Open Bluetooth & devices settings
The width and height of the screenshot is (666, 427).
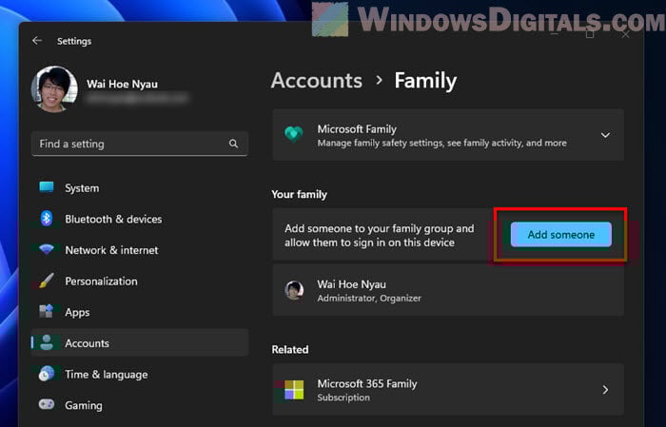(139, 219)
